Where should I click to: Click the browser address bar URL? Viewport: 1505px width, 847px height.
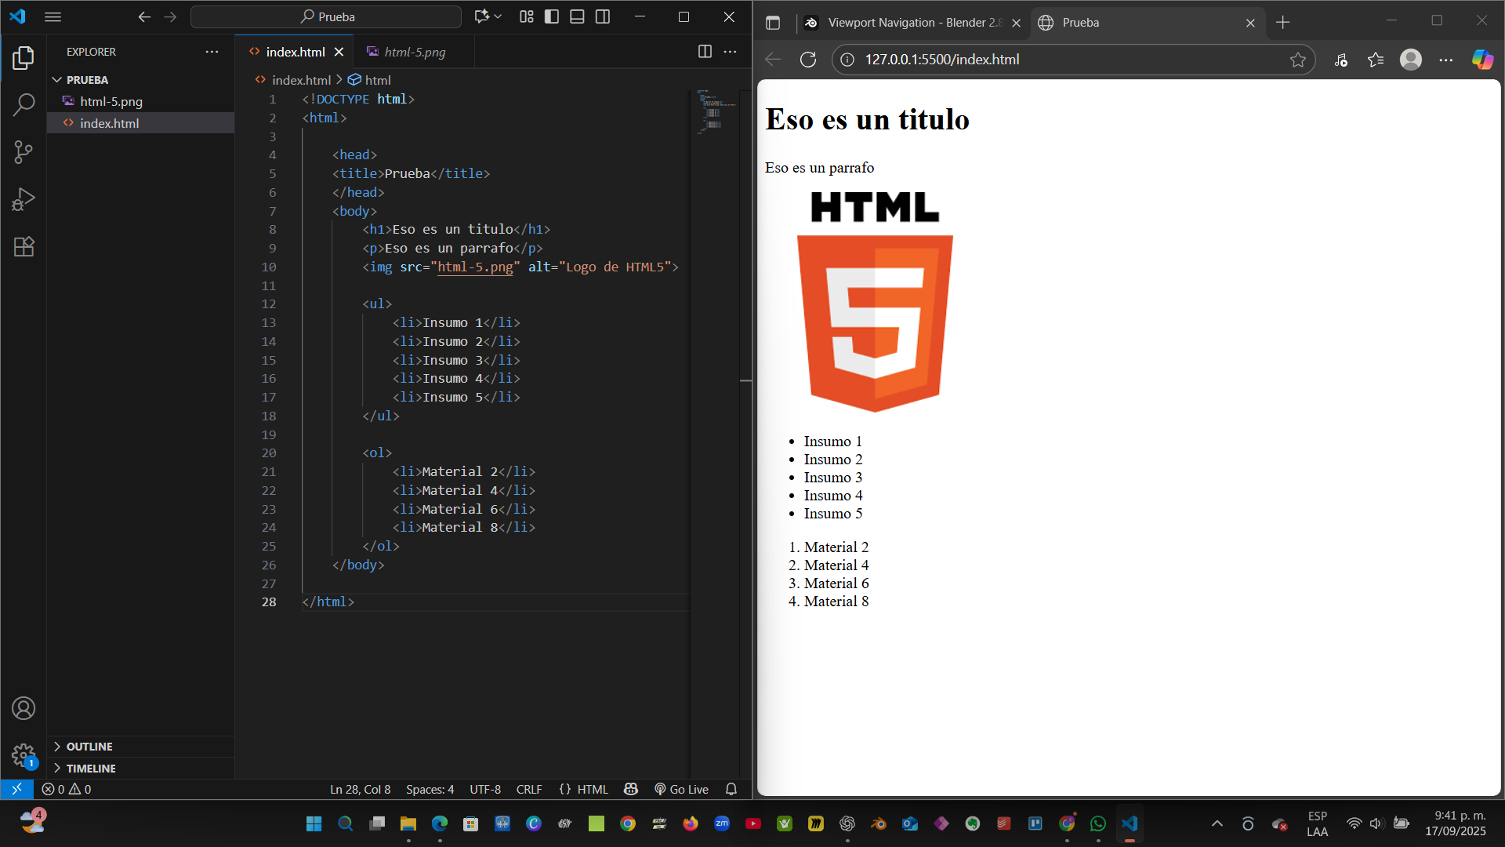click(942, 60)
